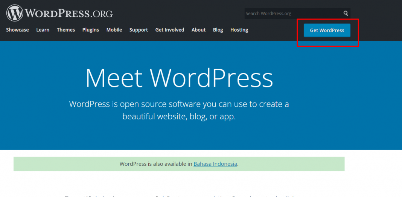Go to the Themes page
402x197 pixels.
pos(66,30)
